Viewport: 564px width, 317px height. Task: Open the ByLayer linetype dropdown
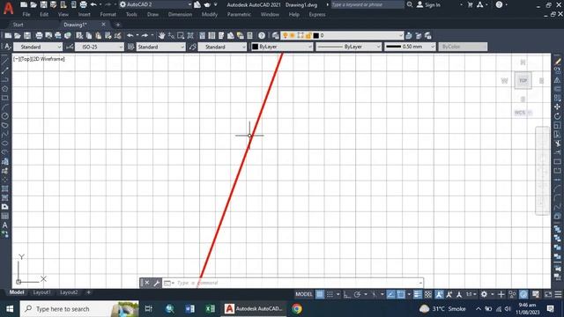click(x=349, y=47)
